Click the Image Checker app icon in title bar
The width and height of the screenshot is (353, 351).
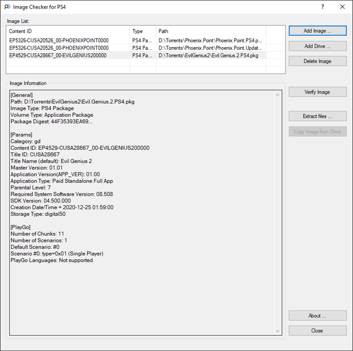pyautogui.click(x=7, y=7)
